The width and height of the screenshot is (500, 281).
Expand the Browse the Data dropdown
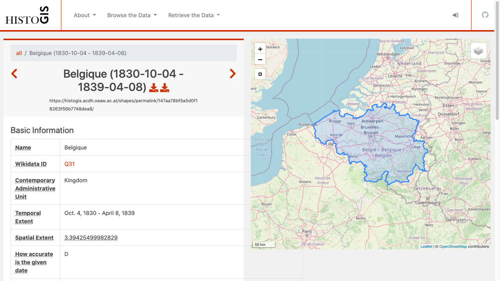coord(132,15)
